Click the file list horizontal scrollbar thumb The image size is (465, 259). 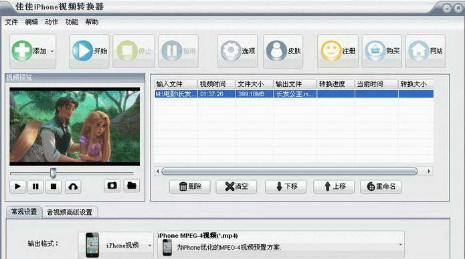pyautogui.click(x=290, y=171)
